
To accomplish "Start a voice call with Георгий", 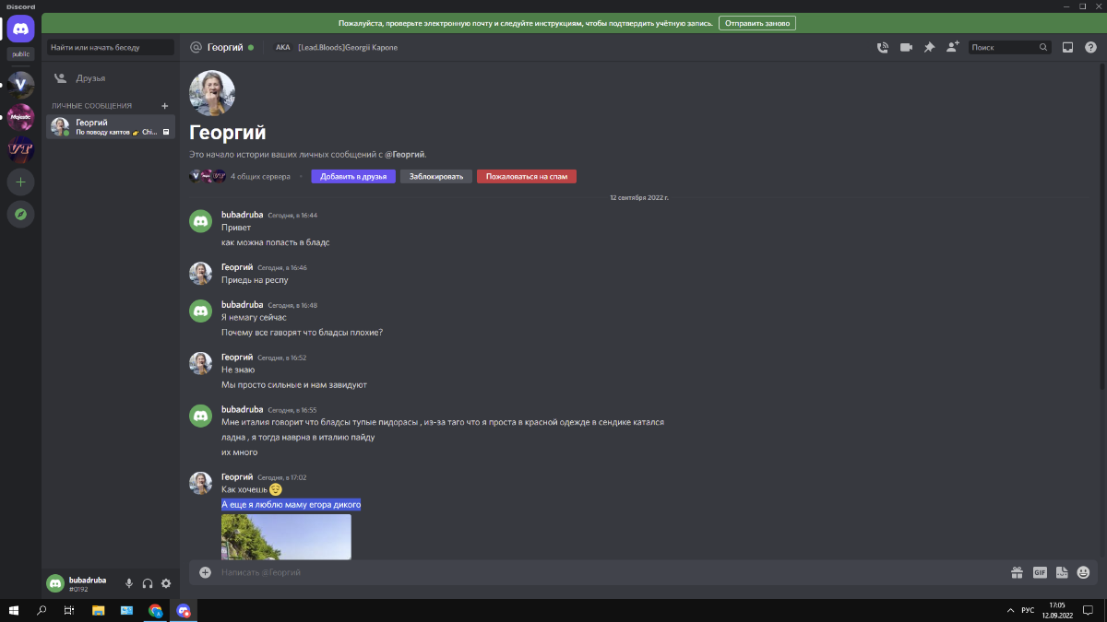I will [883, 47].
